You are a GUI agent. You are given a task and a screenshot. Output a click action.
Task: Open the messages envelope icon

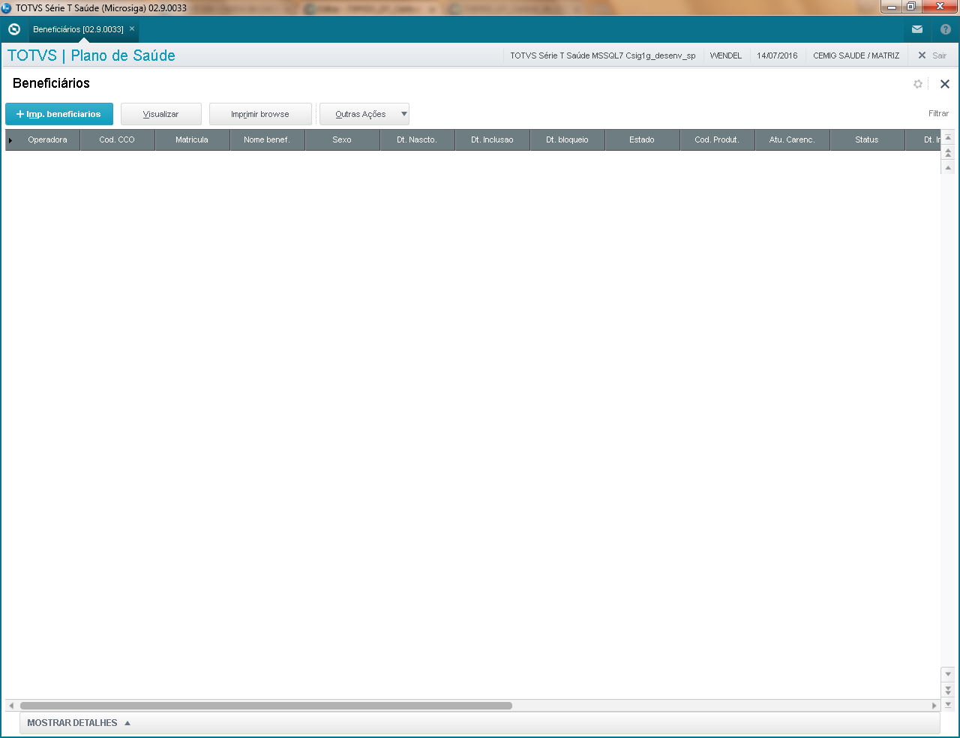[x=917, y=29]
